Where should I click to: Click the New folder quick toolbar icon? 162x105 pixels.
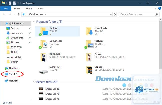pyautogui.click(x=14, y=3)
